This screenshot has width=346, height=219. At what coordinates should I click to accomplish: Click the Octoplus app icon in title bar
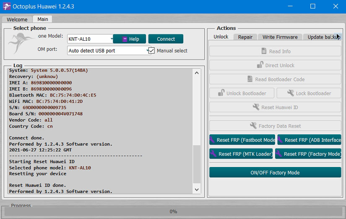7,6
